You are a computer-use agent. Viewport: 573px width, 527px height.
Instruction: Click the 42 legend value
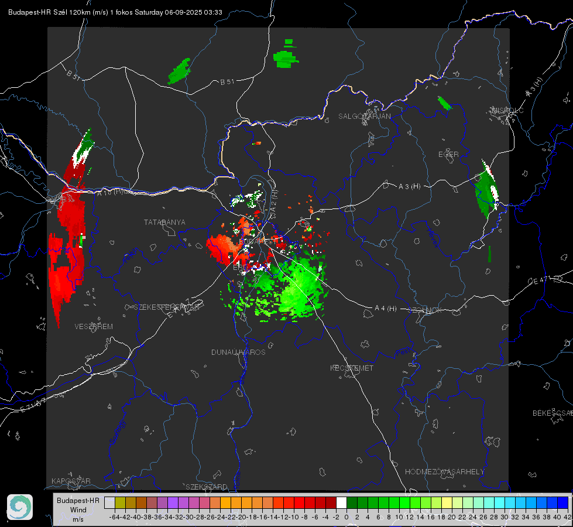[x=567, y=517]
